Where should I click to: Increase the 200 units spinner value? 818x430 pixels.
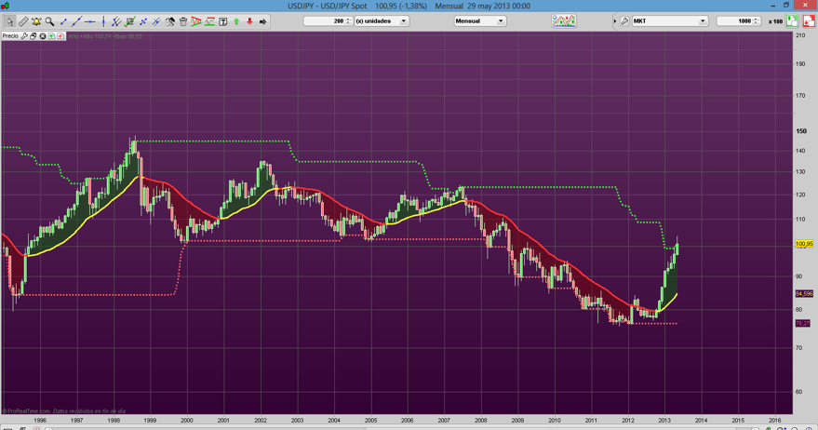point(348,19)
